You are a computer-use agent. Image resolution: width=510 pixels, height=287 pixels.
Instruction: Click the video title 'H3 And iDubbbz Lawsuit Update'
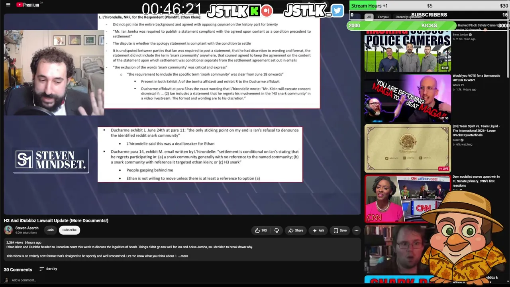56,220
